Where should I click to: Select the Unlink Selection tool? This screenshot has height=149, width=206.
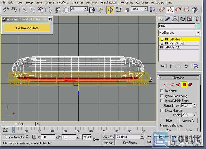(x=32, y=10)
